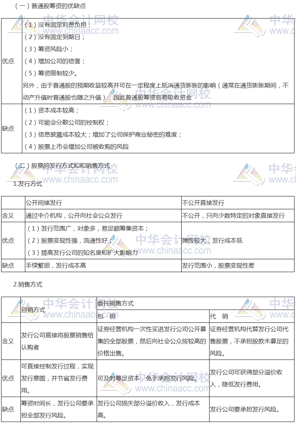Click cell 手续繁琐，发行成本高
Viewport: 296px width, 425px height.
point(56,266)
